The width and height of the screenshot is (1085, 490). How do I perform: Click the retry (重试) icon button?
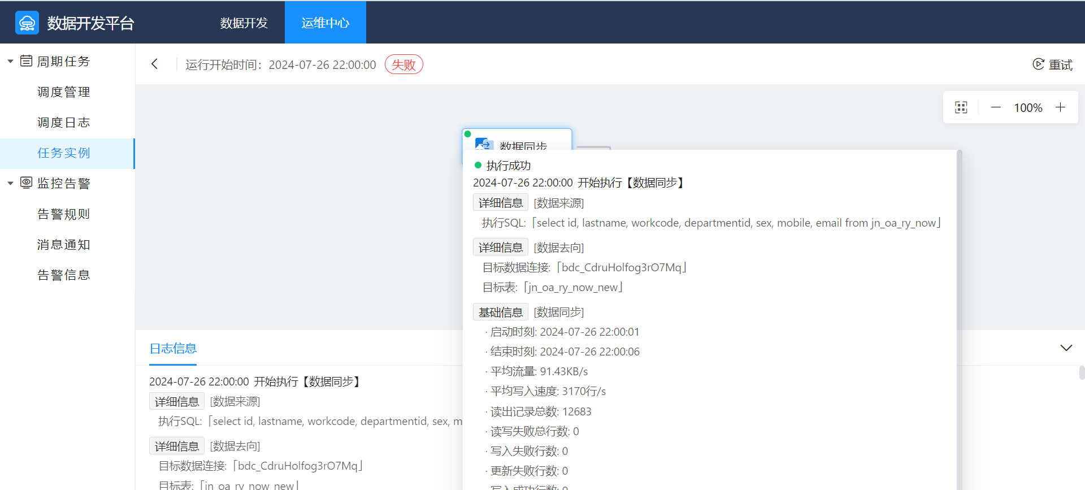1038,64
